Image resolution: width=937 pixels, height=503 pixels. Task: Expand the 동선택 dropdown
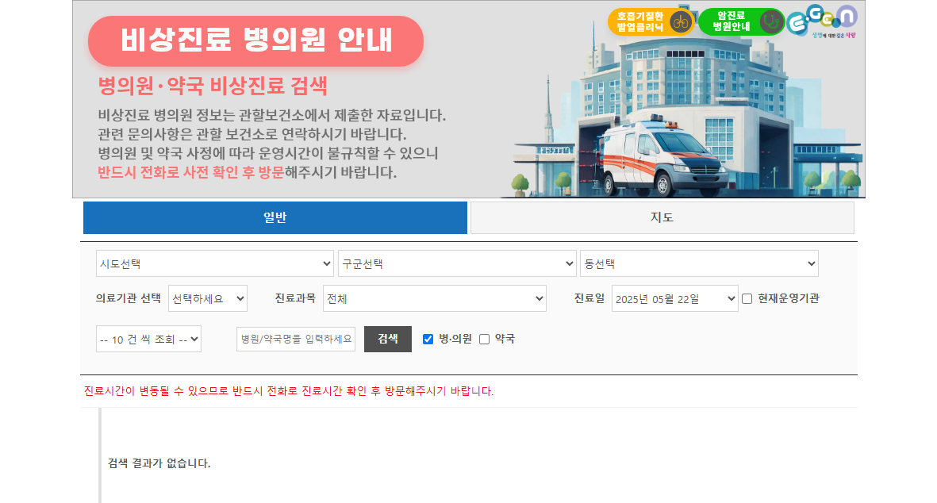point(699,263)
